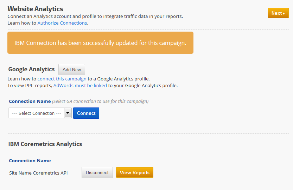Select the Google Analytics section heading

(x=32, y=69)
